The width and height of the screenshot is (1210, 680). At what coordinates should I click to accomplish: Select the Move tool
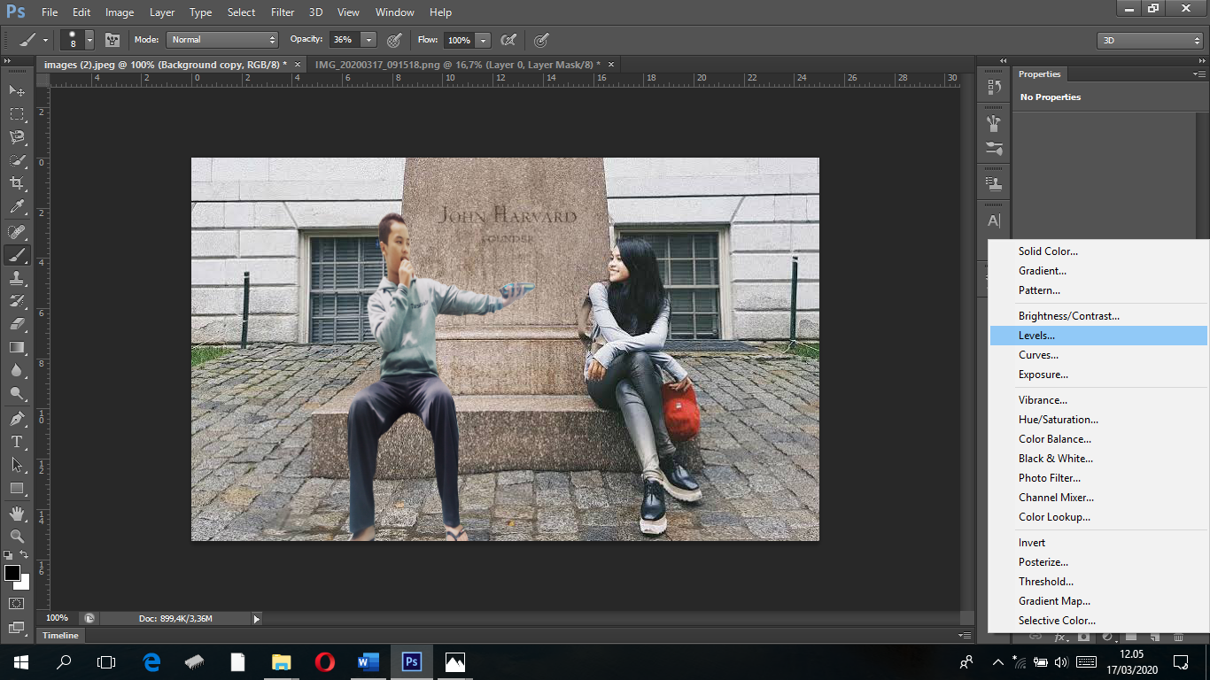pos(17,91)
